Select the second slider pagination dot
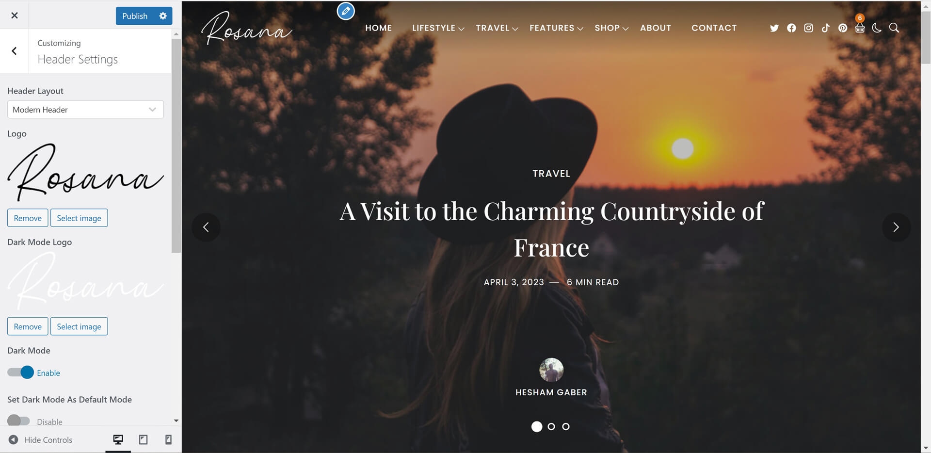Viewport: 931px width, 453px height. click(551, 427)
